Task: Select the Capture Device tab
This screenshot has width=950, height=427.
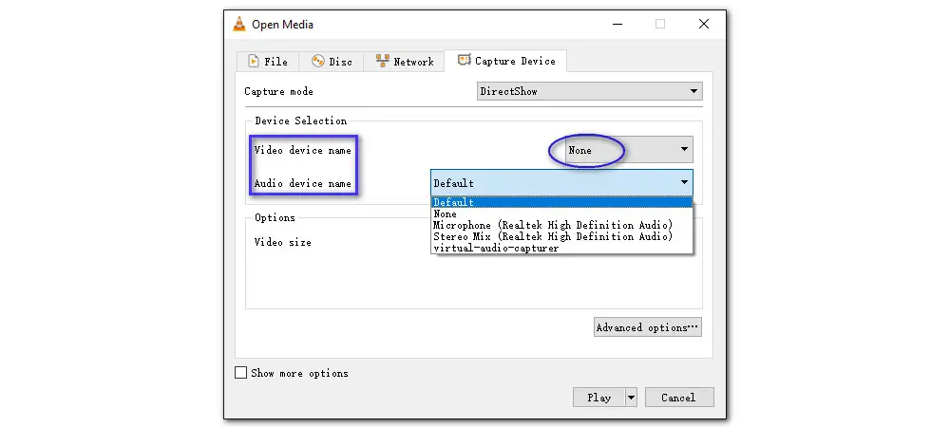Action: 506,61
